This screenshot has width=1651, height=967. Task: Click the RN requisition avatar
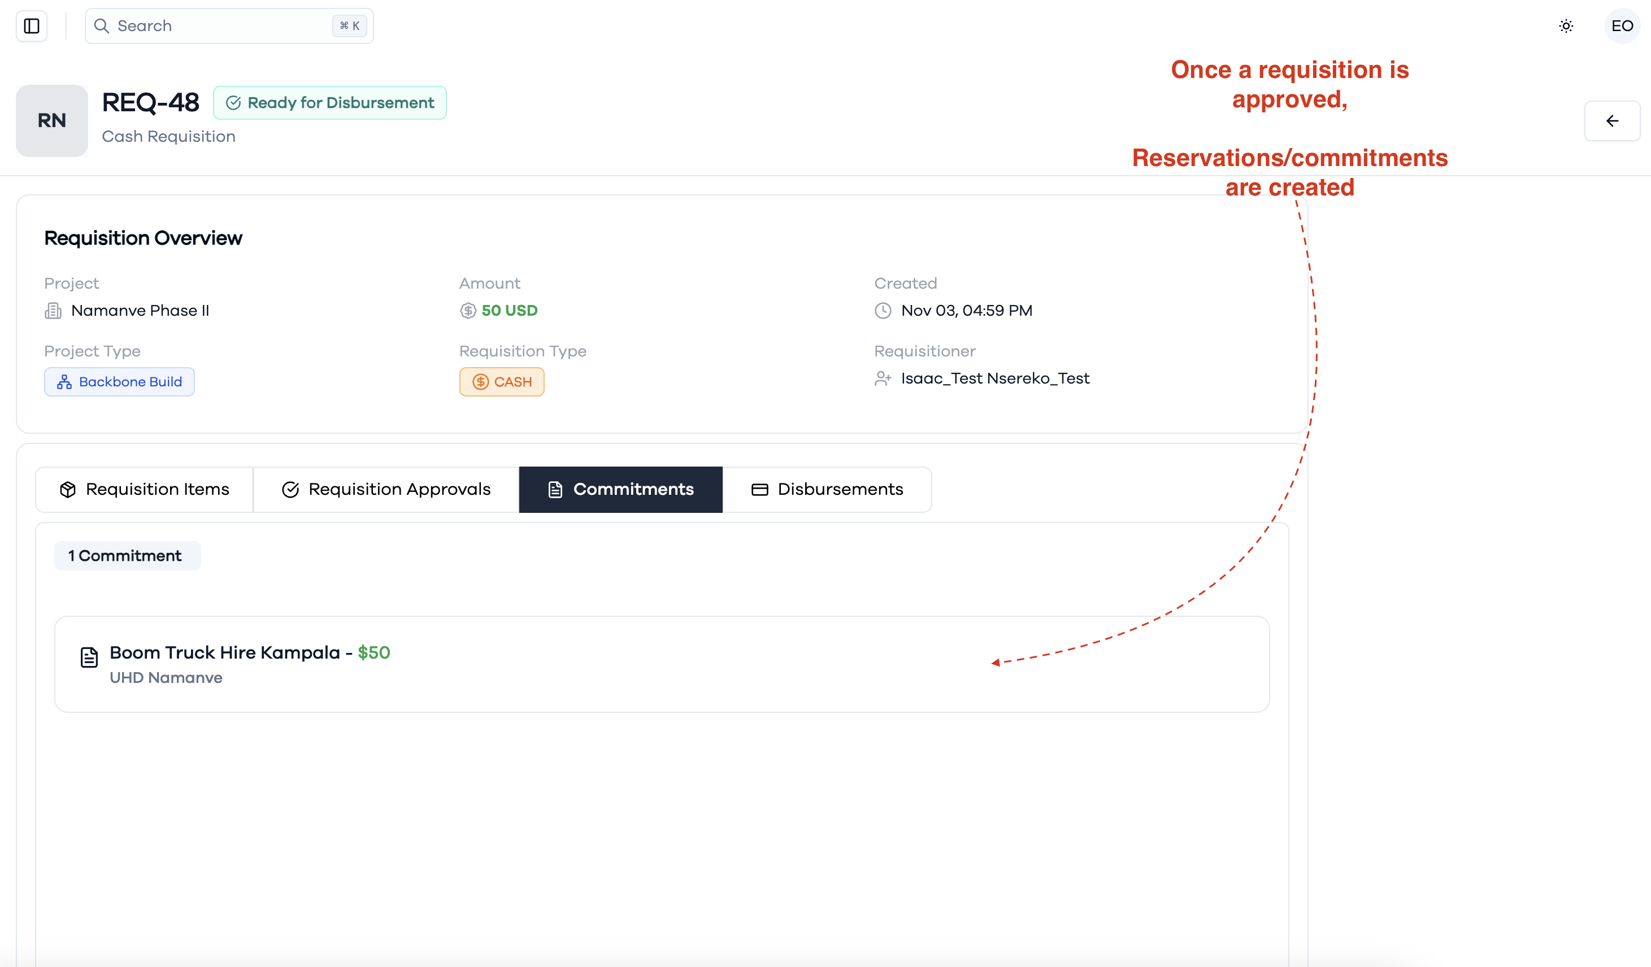(x=52, y=120)
